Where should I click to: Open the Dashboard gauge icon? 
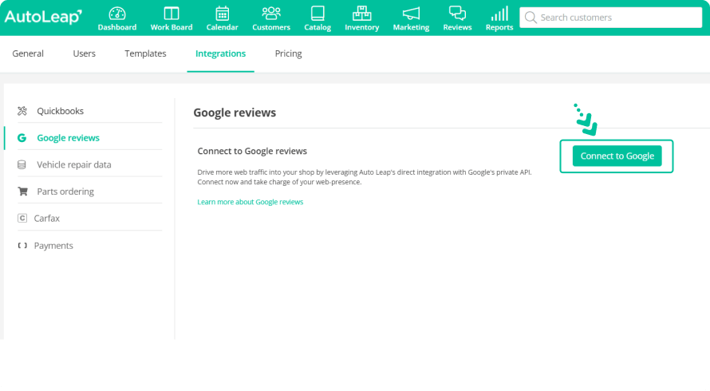pos(116,14)
